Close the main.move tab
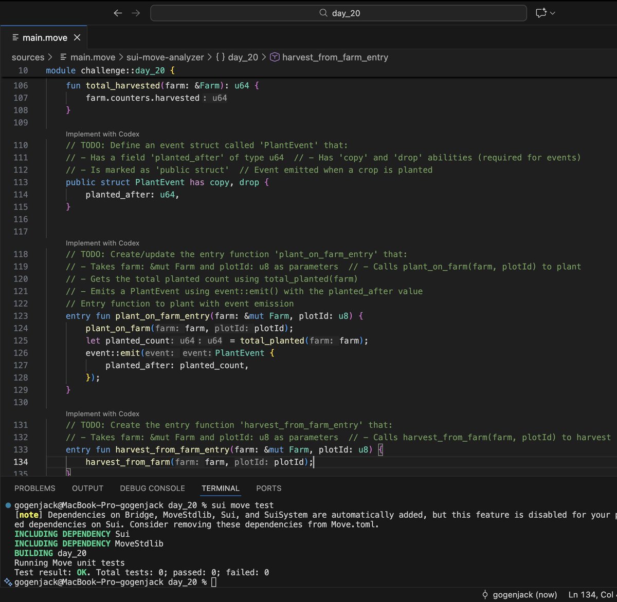The image size is (617, 602). click(x=77, y=37)
